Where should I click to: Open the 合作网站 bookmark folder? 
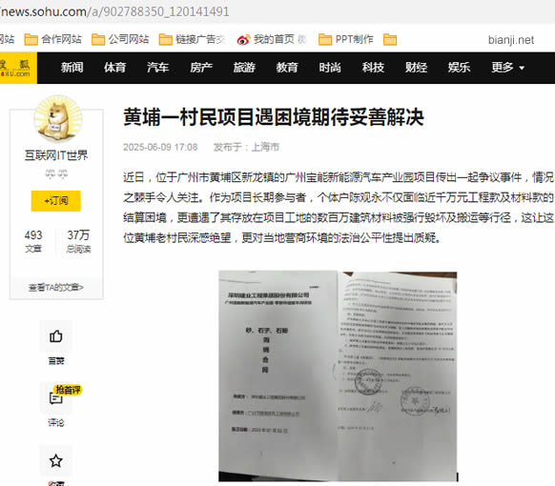[x=53, y=39]
